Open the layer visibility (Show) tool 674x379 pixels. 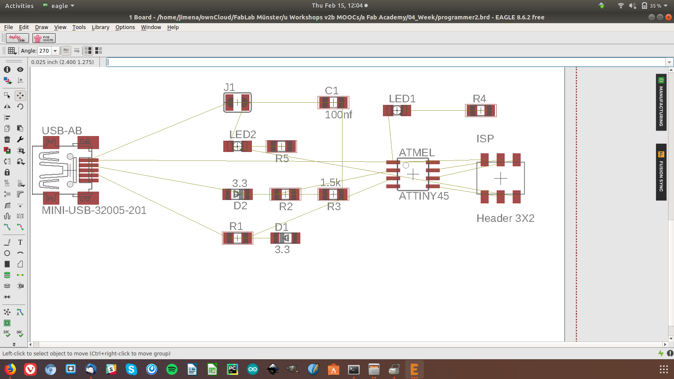(20, 69)
